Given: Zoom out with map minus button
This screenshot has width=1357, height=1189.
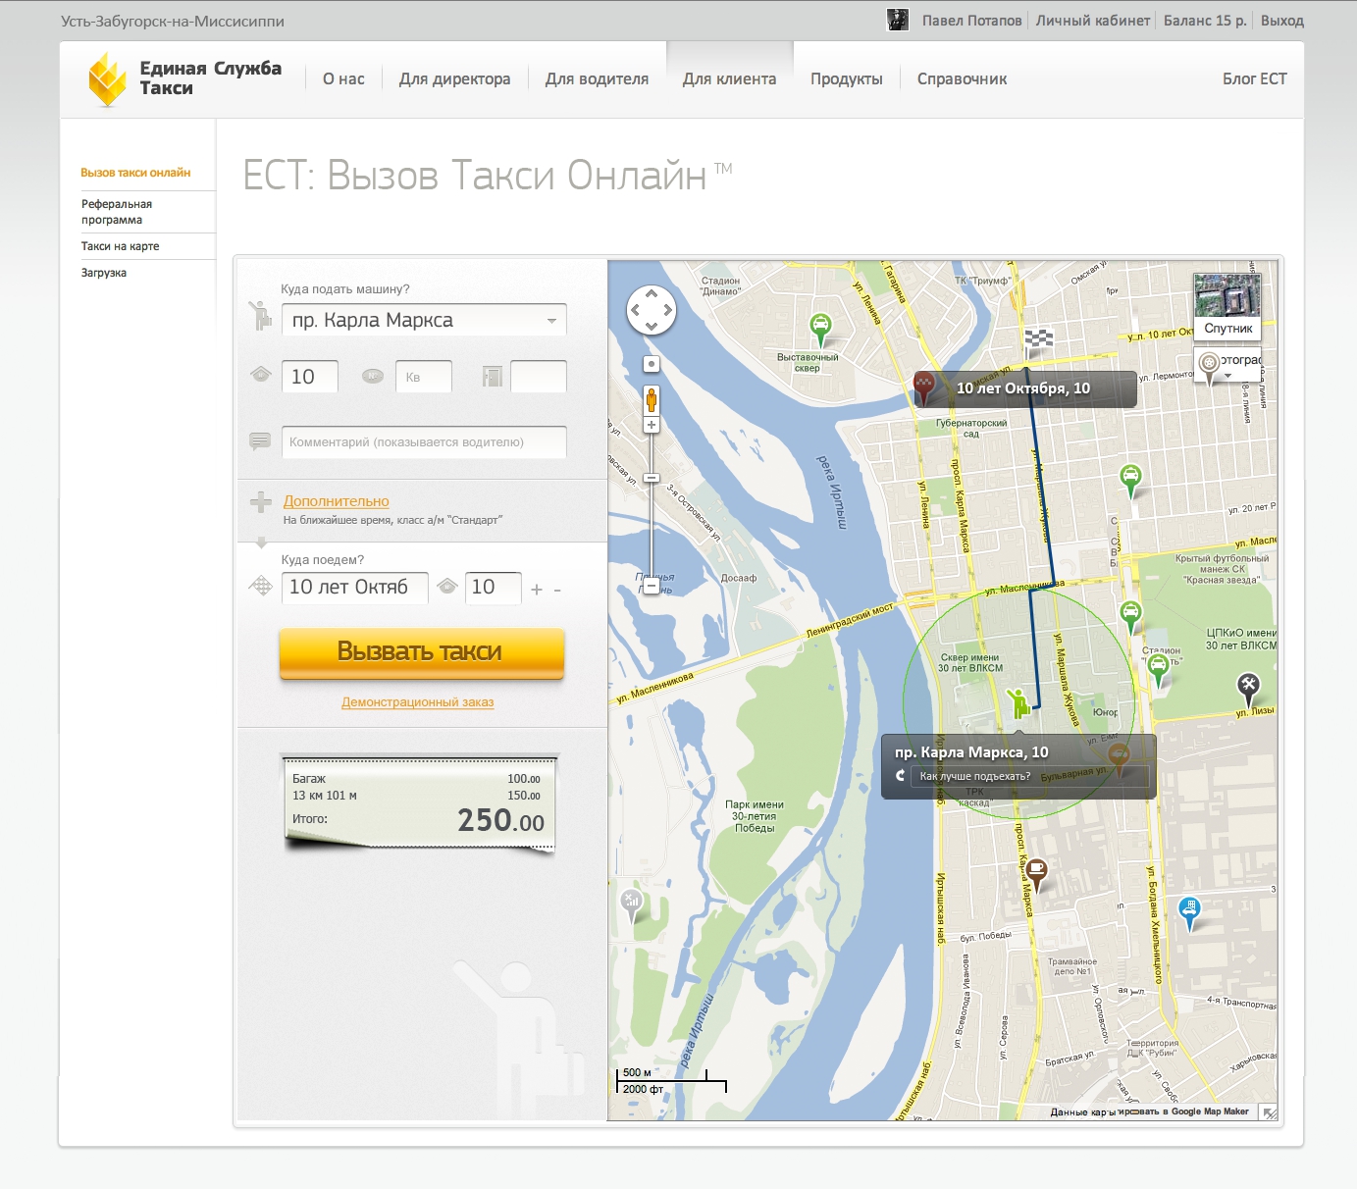Looking at the screenshot, I should [x=651, y=587].
